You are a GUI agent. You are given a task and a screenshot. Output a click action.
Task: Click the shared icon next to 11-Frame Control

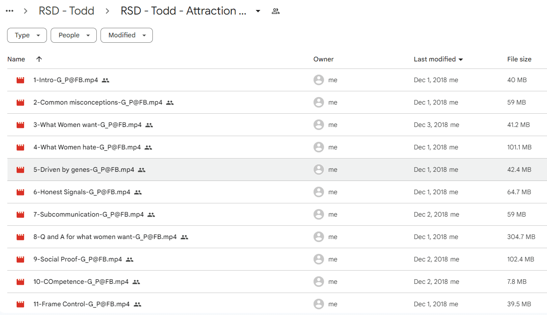[x=137, y=304]
